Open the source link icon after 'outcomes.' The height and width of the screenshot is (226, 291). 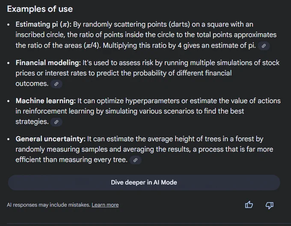point(56,84)
